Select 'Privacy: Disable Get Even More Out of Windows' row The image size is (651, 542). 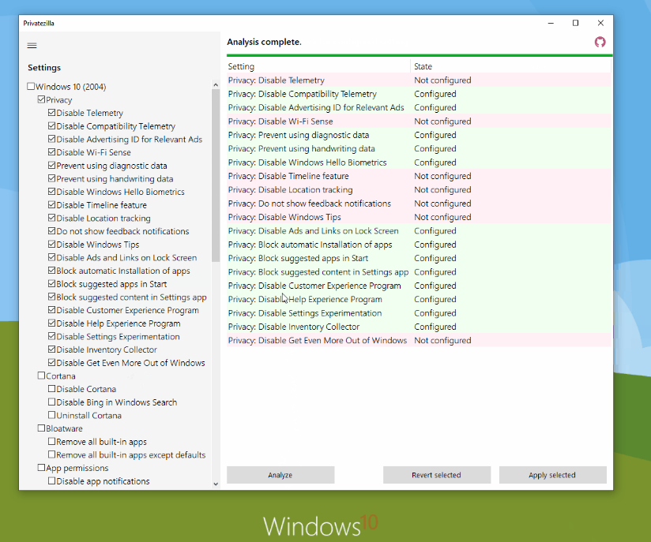[x=419, y=340]
